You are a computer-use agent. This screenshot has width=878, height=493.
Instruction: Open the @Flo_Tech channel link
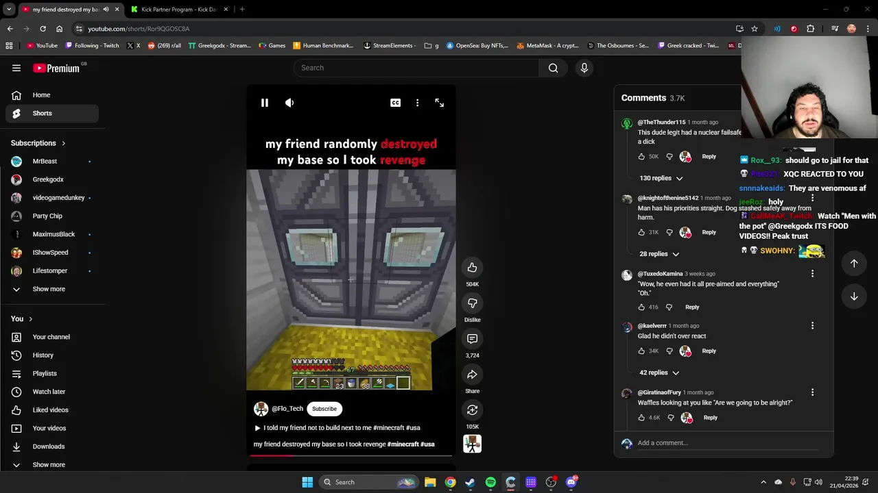pos(287,409)
